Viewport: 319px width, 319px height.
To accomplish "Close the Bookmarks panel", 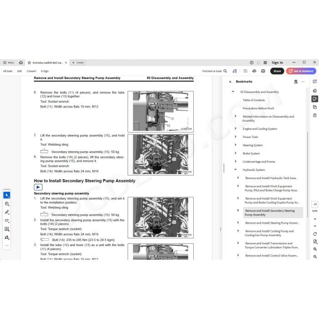I will tap(230, 82).
